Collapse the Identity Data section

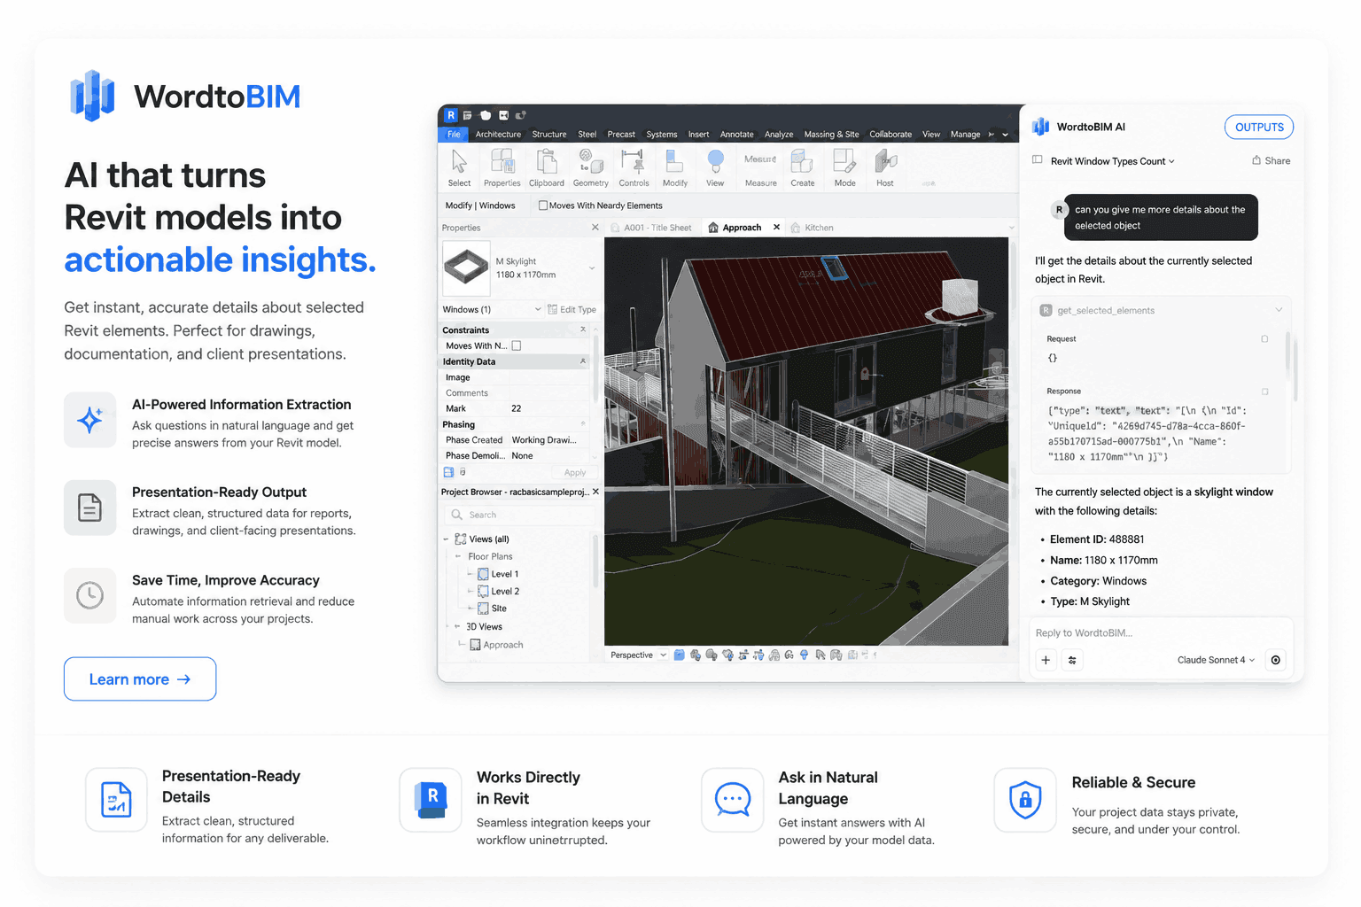click(583, 361)
